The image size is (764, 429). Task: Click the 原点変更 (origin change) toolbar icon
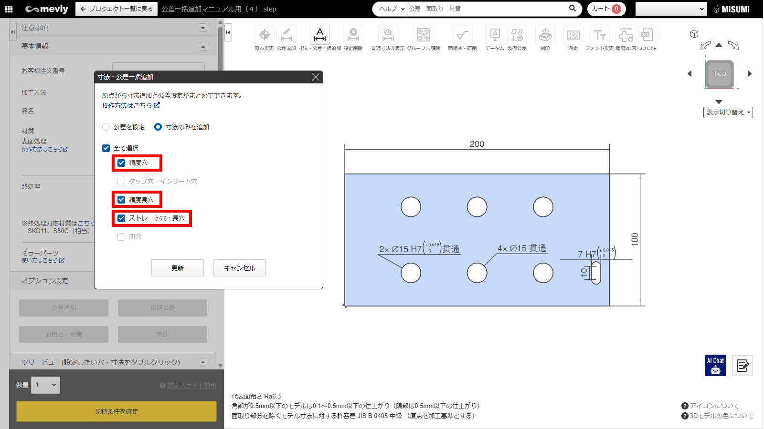264,35
